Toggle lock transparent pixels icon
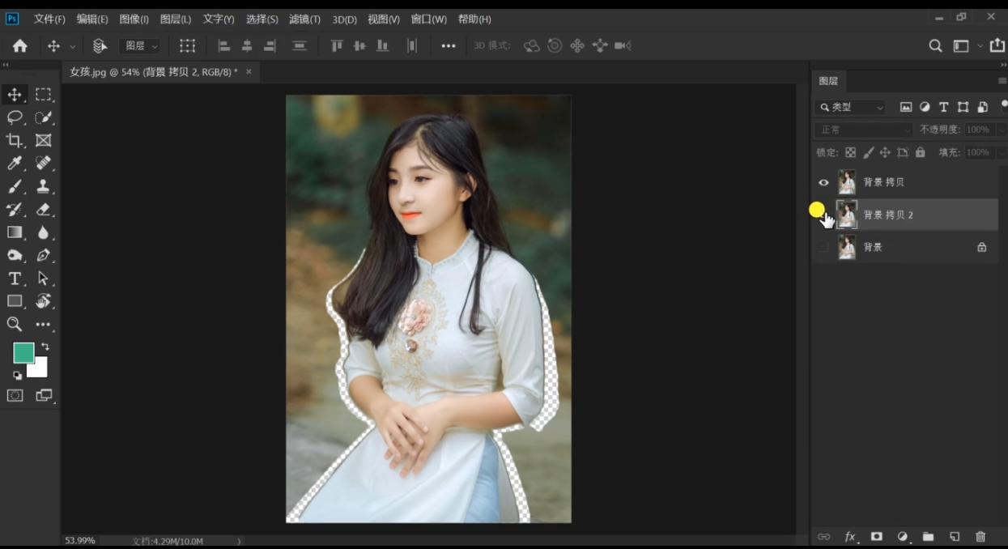The width and height of the screenshot is (1008, 549). click(850, 152)
